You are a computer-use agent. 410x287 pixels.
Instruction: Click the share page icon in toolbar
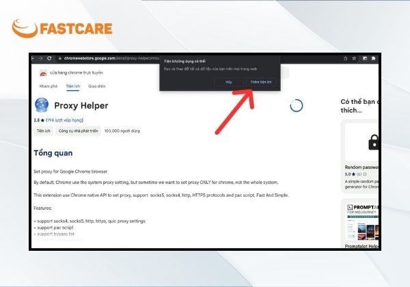pos(345,58)
